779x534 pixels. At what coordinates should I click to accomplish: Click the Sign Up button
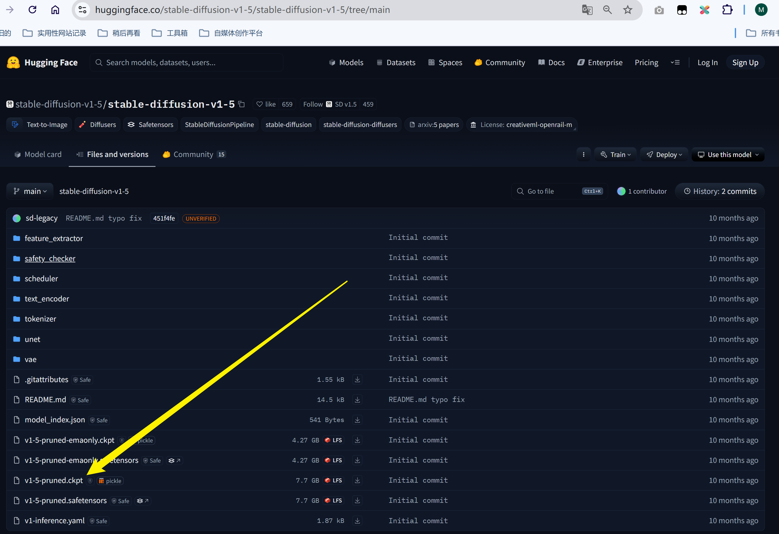(745, 63)
